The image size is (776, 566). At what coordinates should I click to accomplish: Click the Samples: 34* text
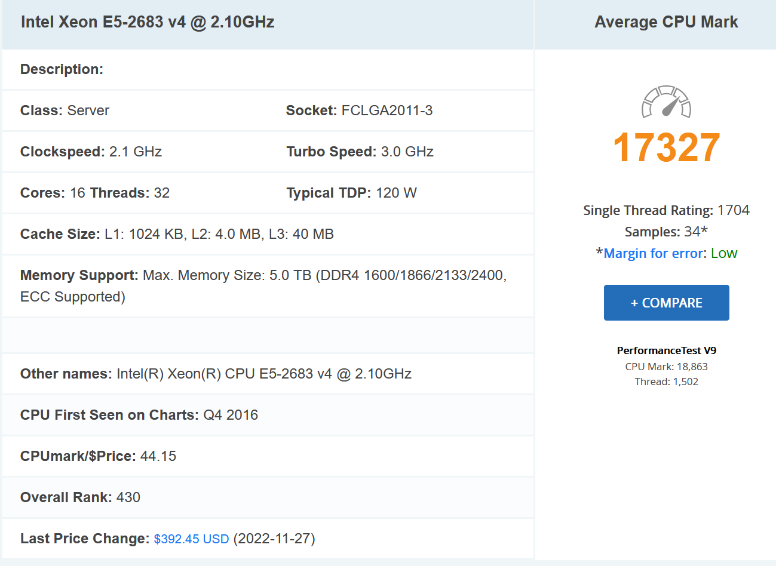[x=666, y=232]
